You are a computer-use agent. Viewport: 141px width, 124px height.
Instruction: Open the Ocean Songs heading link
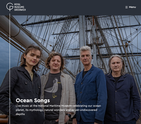[33, 100]
